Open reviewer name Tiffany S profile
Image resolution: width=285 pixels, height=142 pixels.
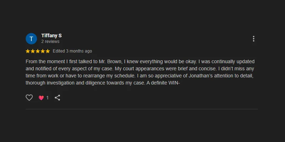(51, 36)
